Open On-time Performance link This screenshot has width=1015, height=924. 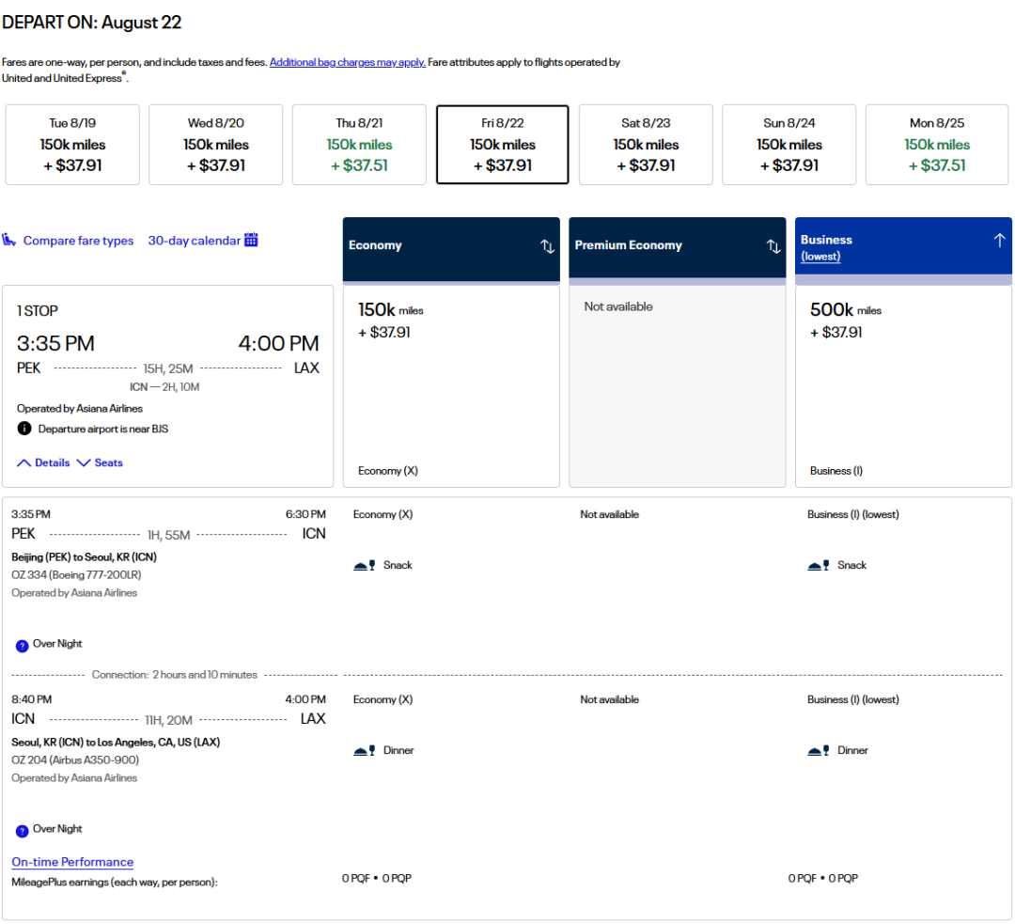click(72, 862)
